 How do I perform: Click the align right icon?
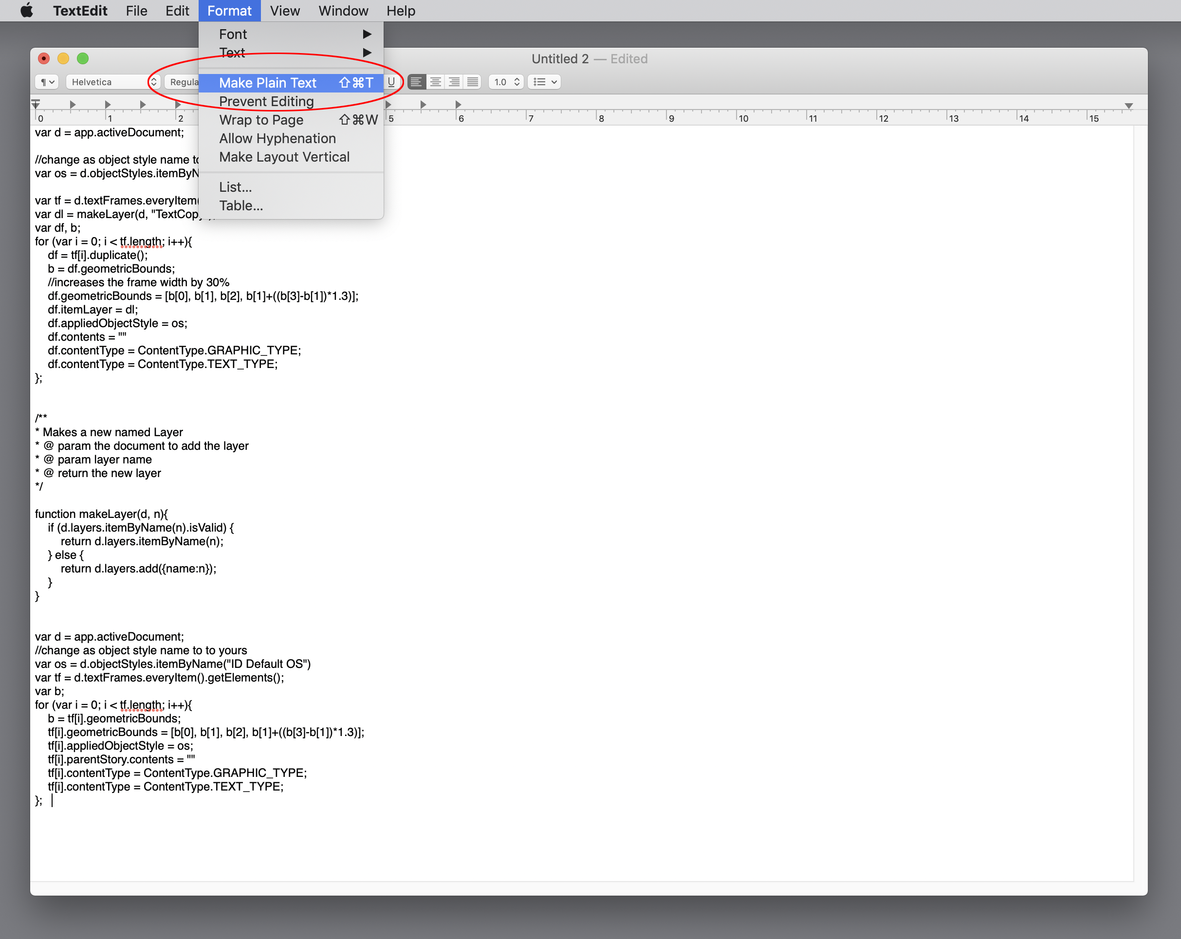tap(454, 82)
